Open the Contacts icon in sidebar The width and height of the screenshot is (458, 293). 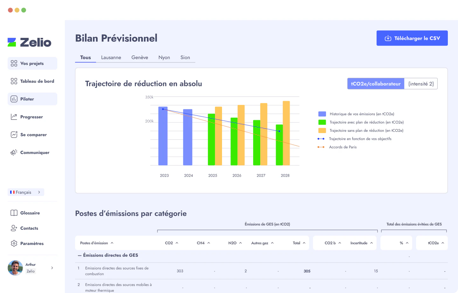pos(14,228)
